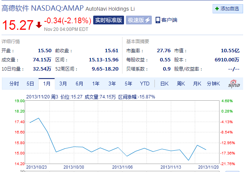Click the phone icon beside 客户端
The height and width of the screenshot is (172, 245).
click(x=158, y=20)
